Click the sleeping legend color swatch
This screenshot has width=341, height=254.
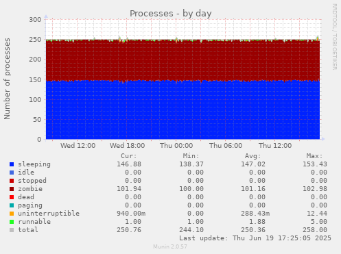12,164
